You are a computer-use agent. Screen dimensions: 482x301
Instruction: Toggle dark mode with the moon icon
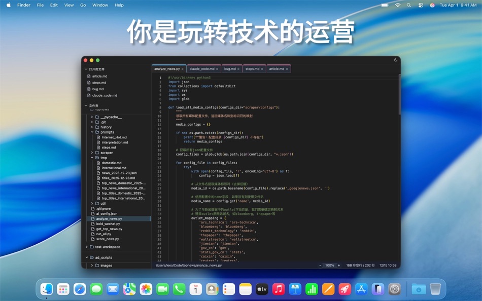pos(396,60)
